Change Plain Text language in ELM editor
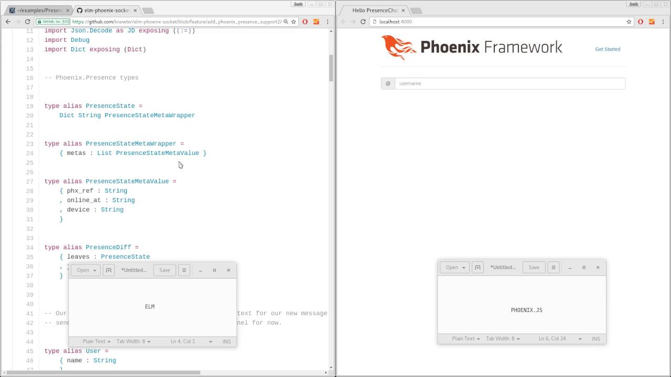 point(96,341)
